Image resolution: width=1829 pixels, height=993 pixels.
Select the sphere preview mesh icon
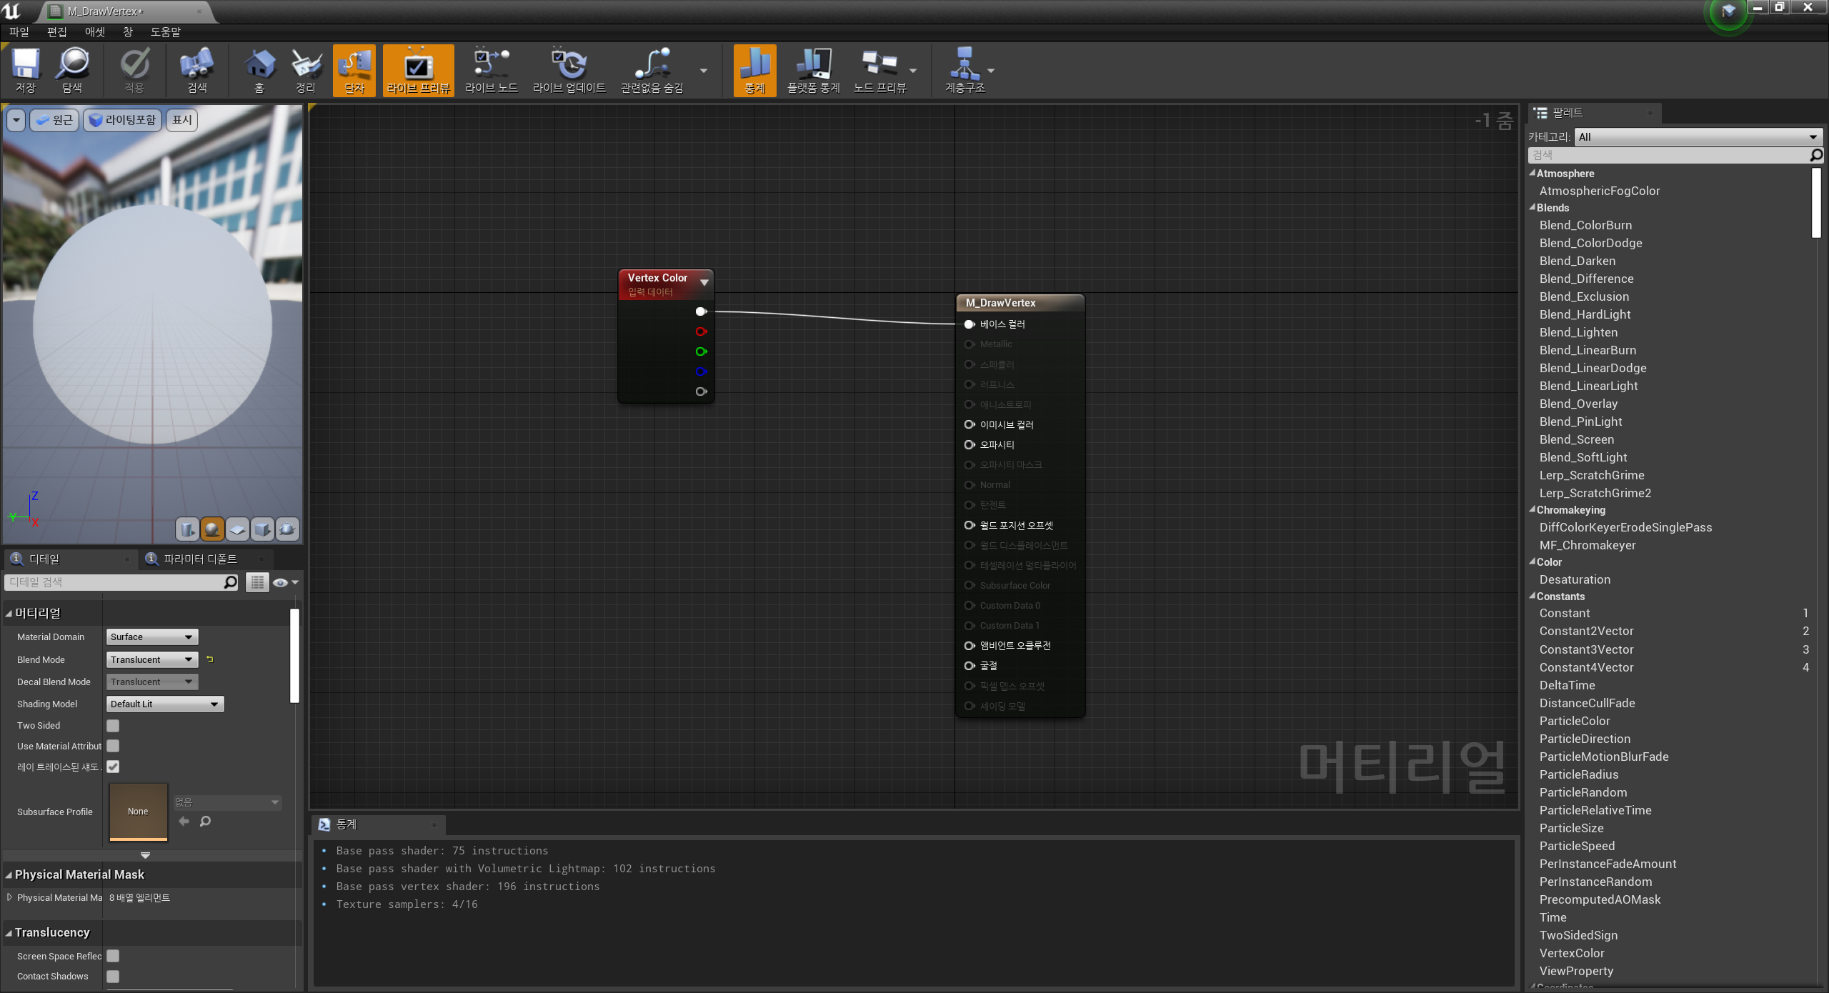(x=212, y=529)
